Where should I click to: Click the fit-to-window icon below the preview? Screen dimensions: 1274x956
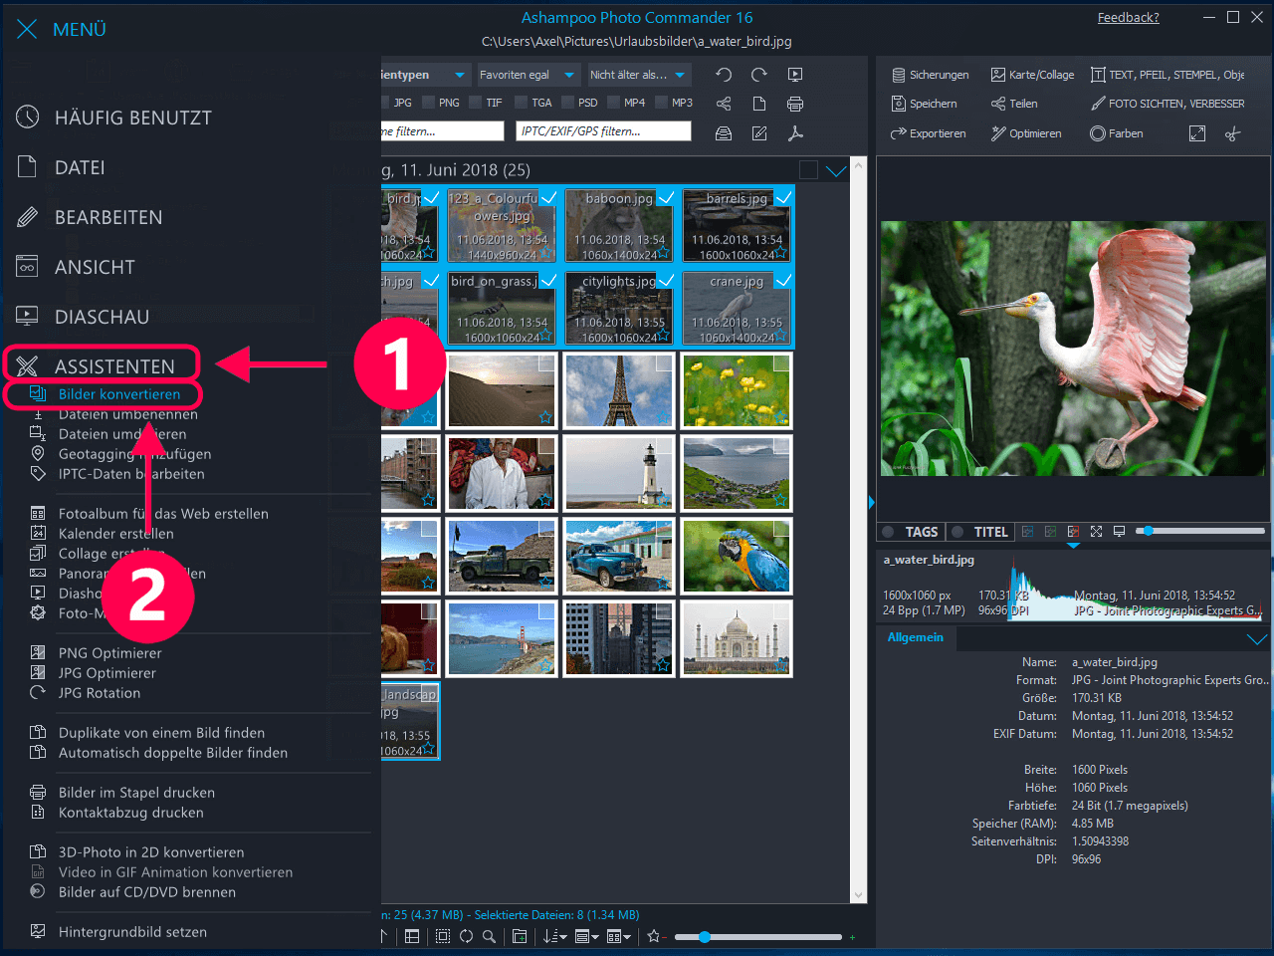pyautogui.click(x=1096, y=532)
